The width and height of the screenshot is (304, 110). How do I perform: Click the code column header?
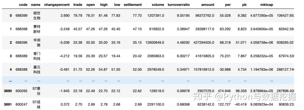[23, 5]
